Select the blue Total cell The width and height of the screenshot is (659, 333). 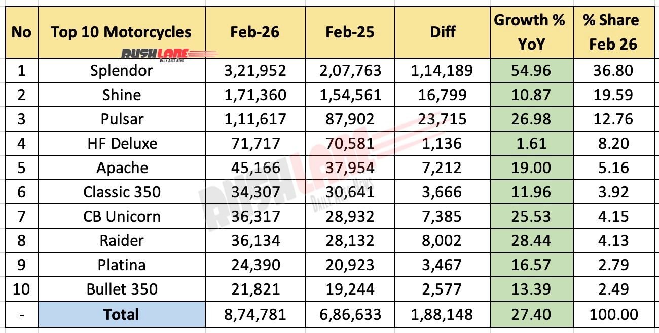pyautogui.click(x=121, y=314)
